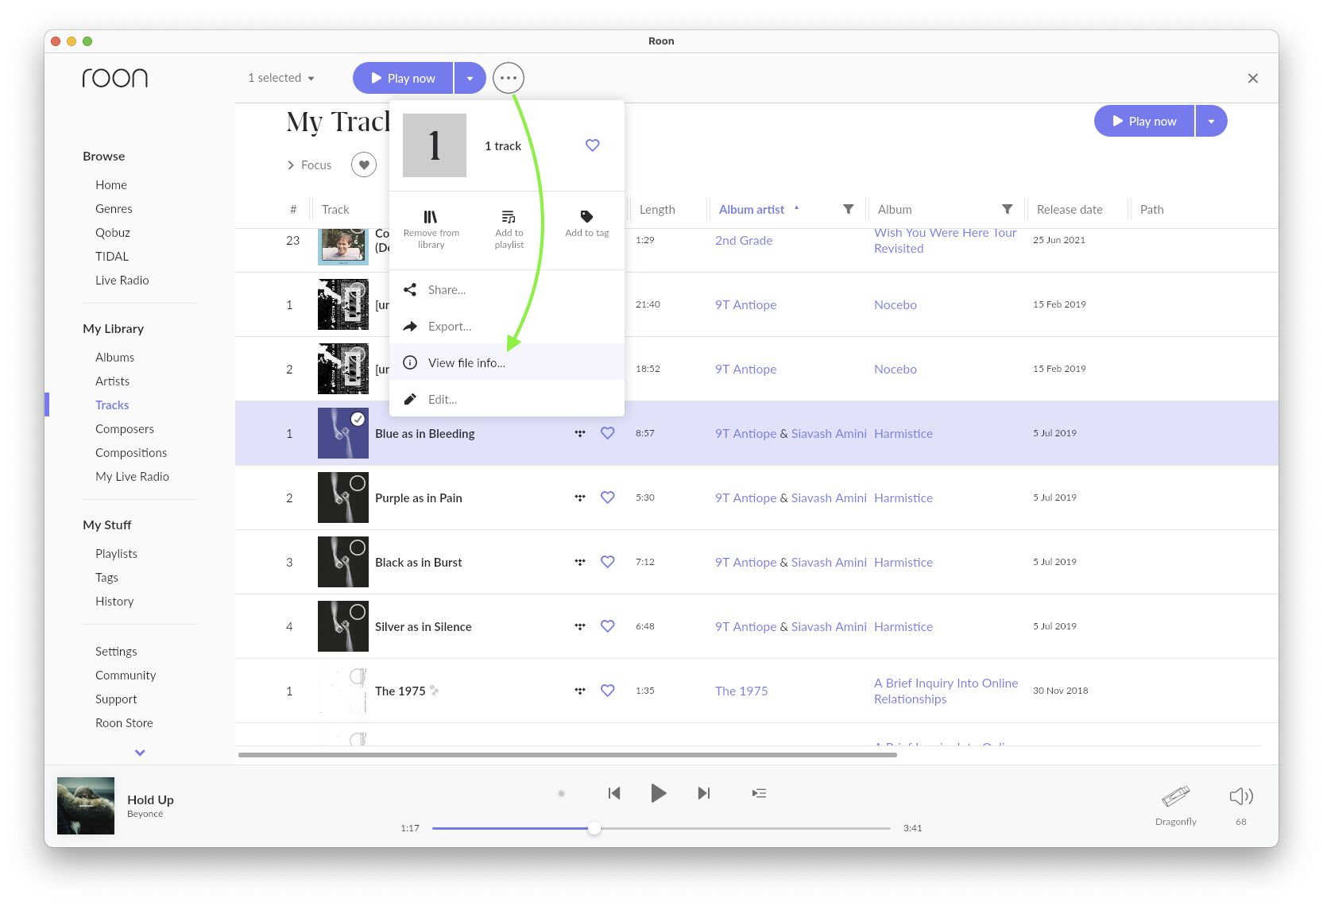Image resolution: width=1323 pixels, height=906 pixels.
Task: Click Hold Up album art thumbnail
Action: [x=86, y=806]
